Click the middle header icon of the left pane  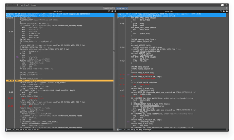point(112,11)
